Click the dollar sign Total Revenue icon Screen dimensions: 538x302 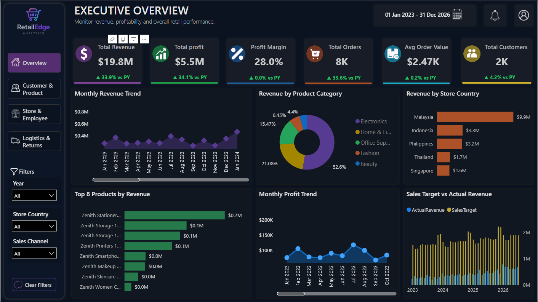[84, 54]
